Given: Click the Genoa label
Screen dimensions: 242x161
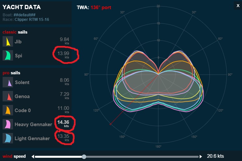Looking at the screenshot, I should 22,96.
